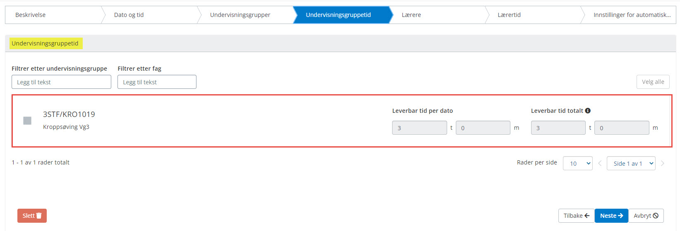
Task: Tick the checkbox for 3STF/KRO1019
Action: [x=27, y=121]
